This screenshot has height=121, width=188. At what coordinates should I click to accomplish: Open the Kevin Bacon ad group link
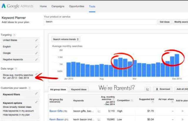[x=56, y=119]
